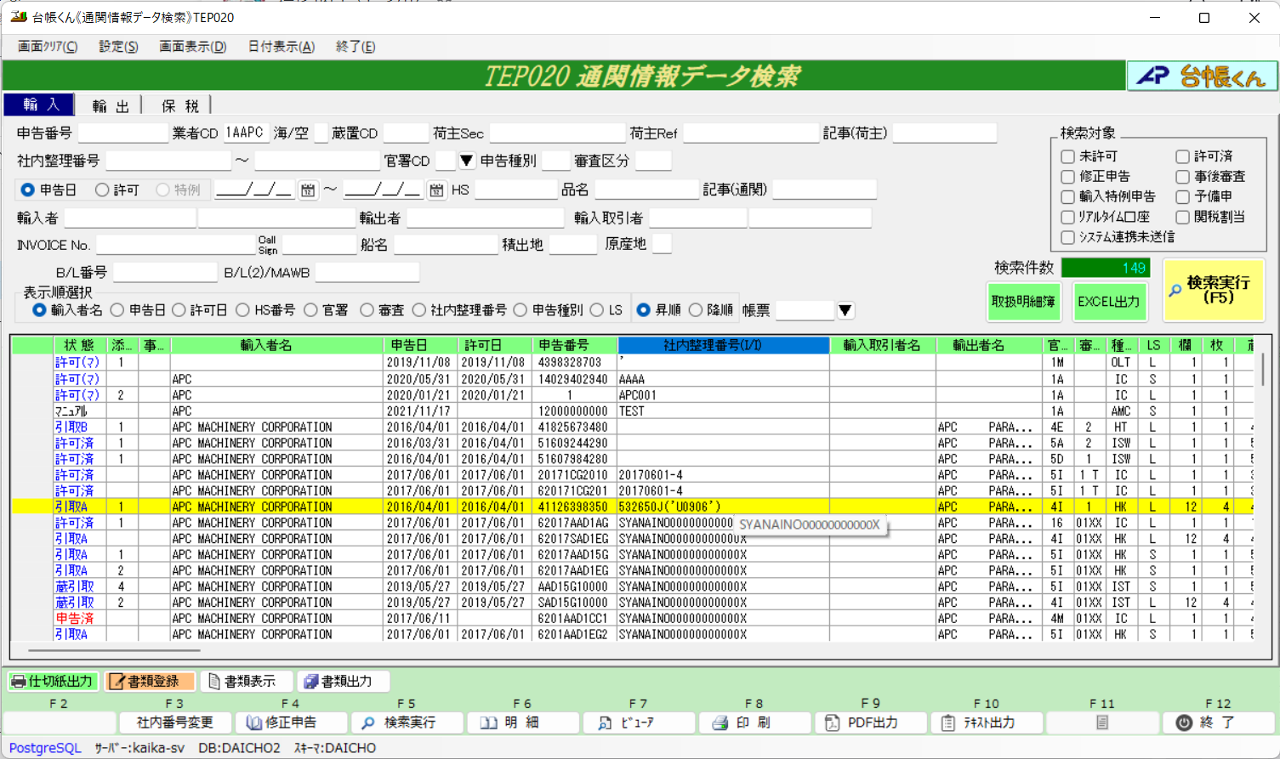This screenshot has height=759, width=1280.
Task: Open the 画面表示(D) menu
Action: (x=193, y=47)
